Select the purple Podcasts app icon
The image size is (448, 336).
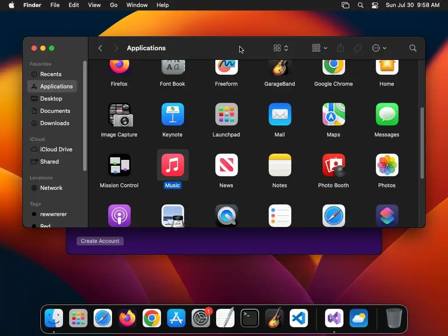[119, 216]
